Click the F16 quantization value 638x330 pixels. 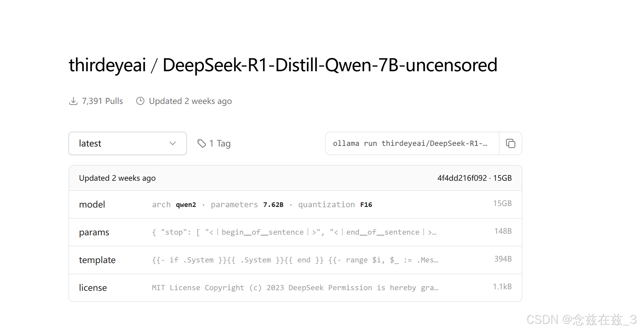[x=366, y=205]
